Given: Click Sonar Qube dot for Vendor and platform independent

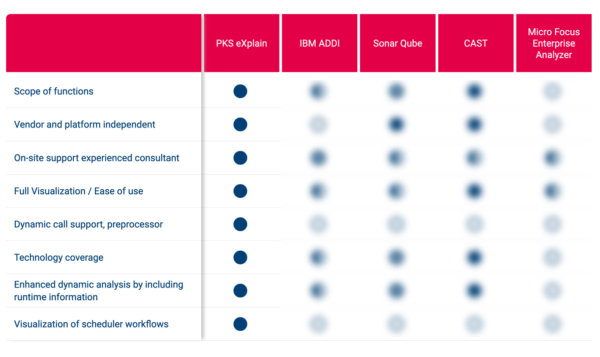Looking at the screenshot, I should click(396, 125).
